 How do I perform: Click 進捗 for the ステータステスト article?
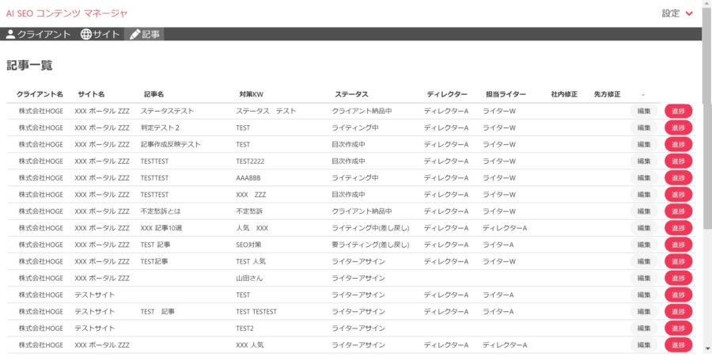[679, 111]
